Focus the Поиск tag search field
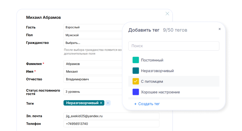Viewport: 242px width, 131px height. 174,46
